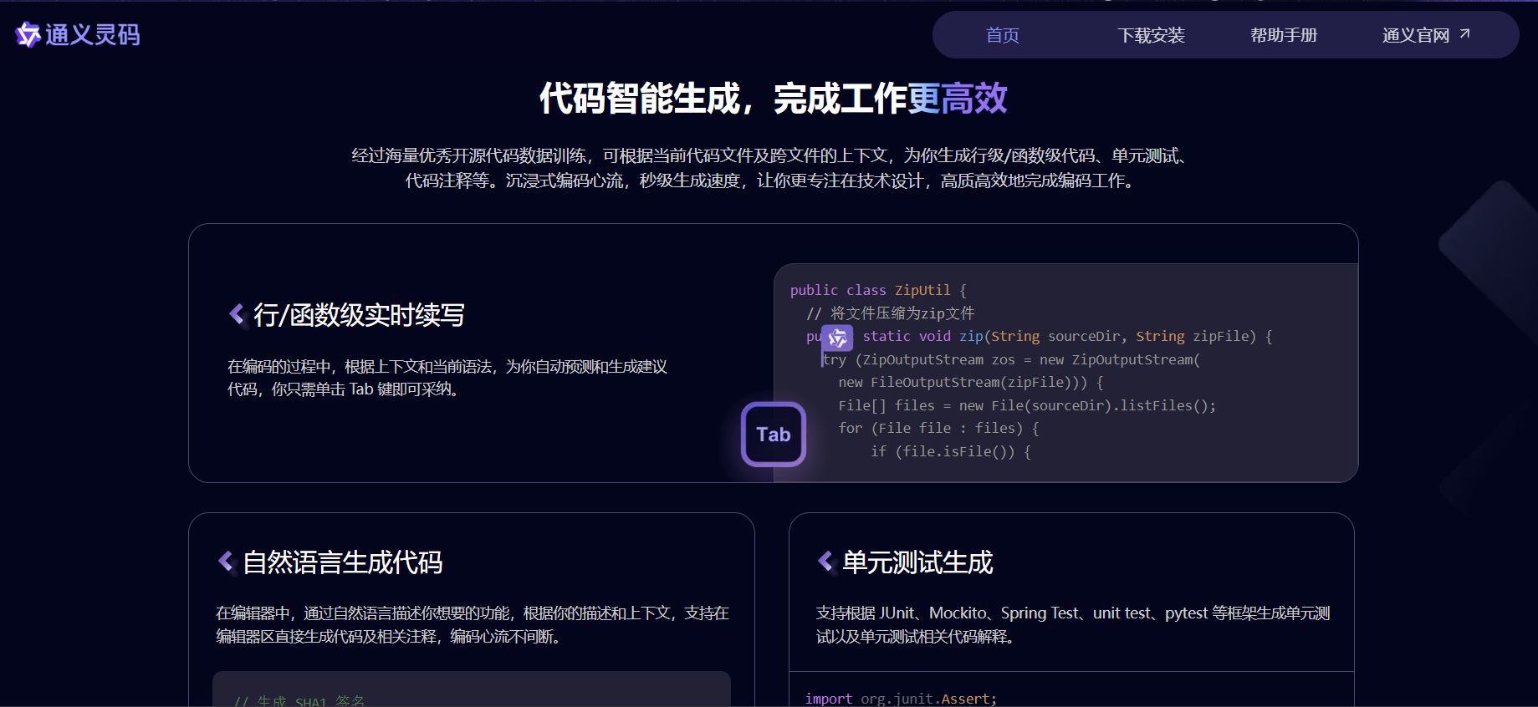Click code line 'if (file.isFile()) {'
1538x707 pixels.
(x=951, y=451)
